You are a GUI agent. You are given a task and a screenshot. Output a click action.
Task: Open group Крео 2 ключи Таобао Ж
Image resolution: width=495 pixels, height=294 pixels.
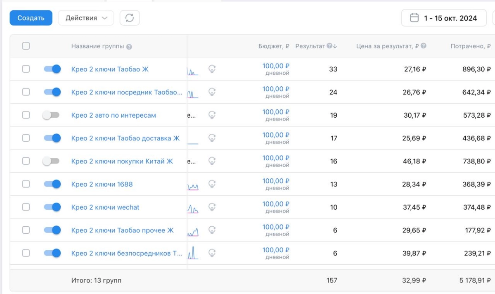(110, 69)
